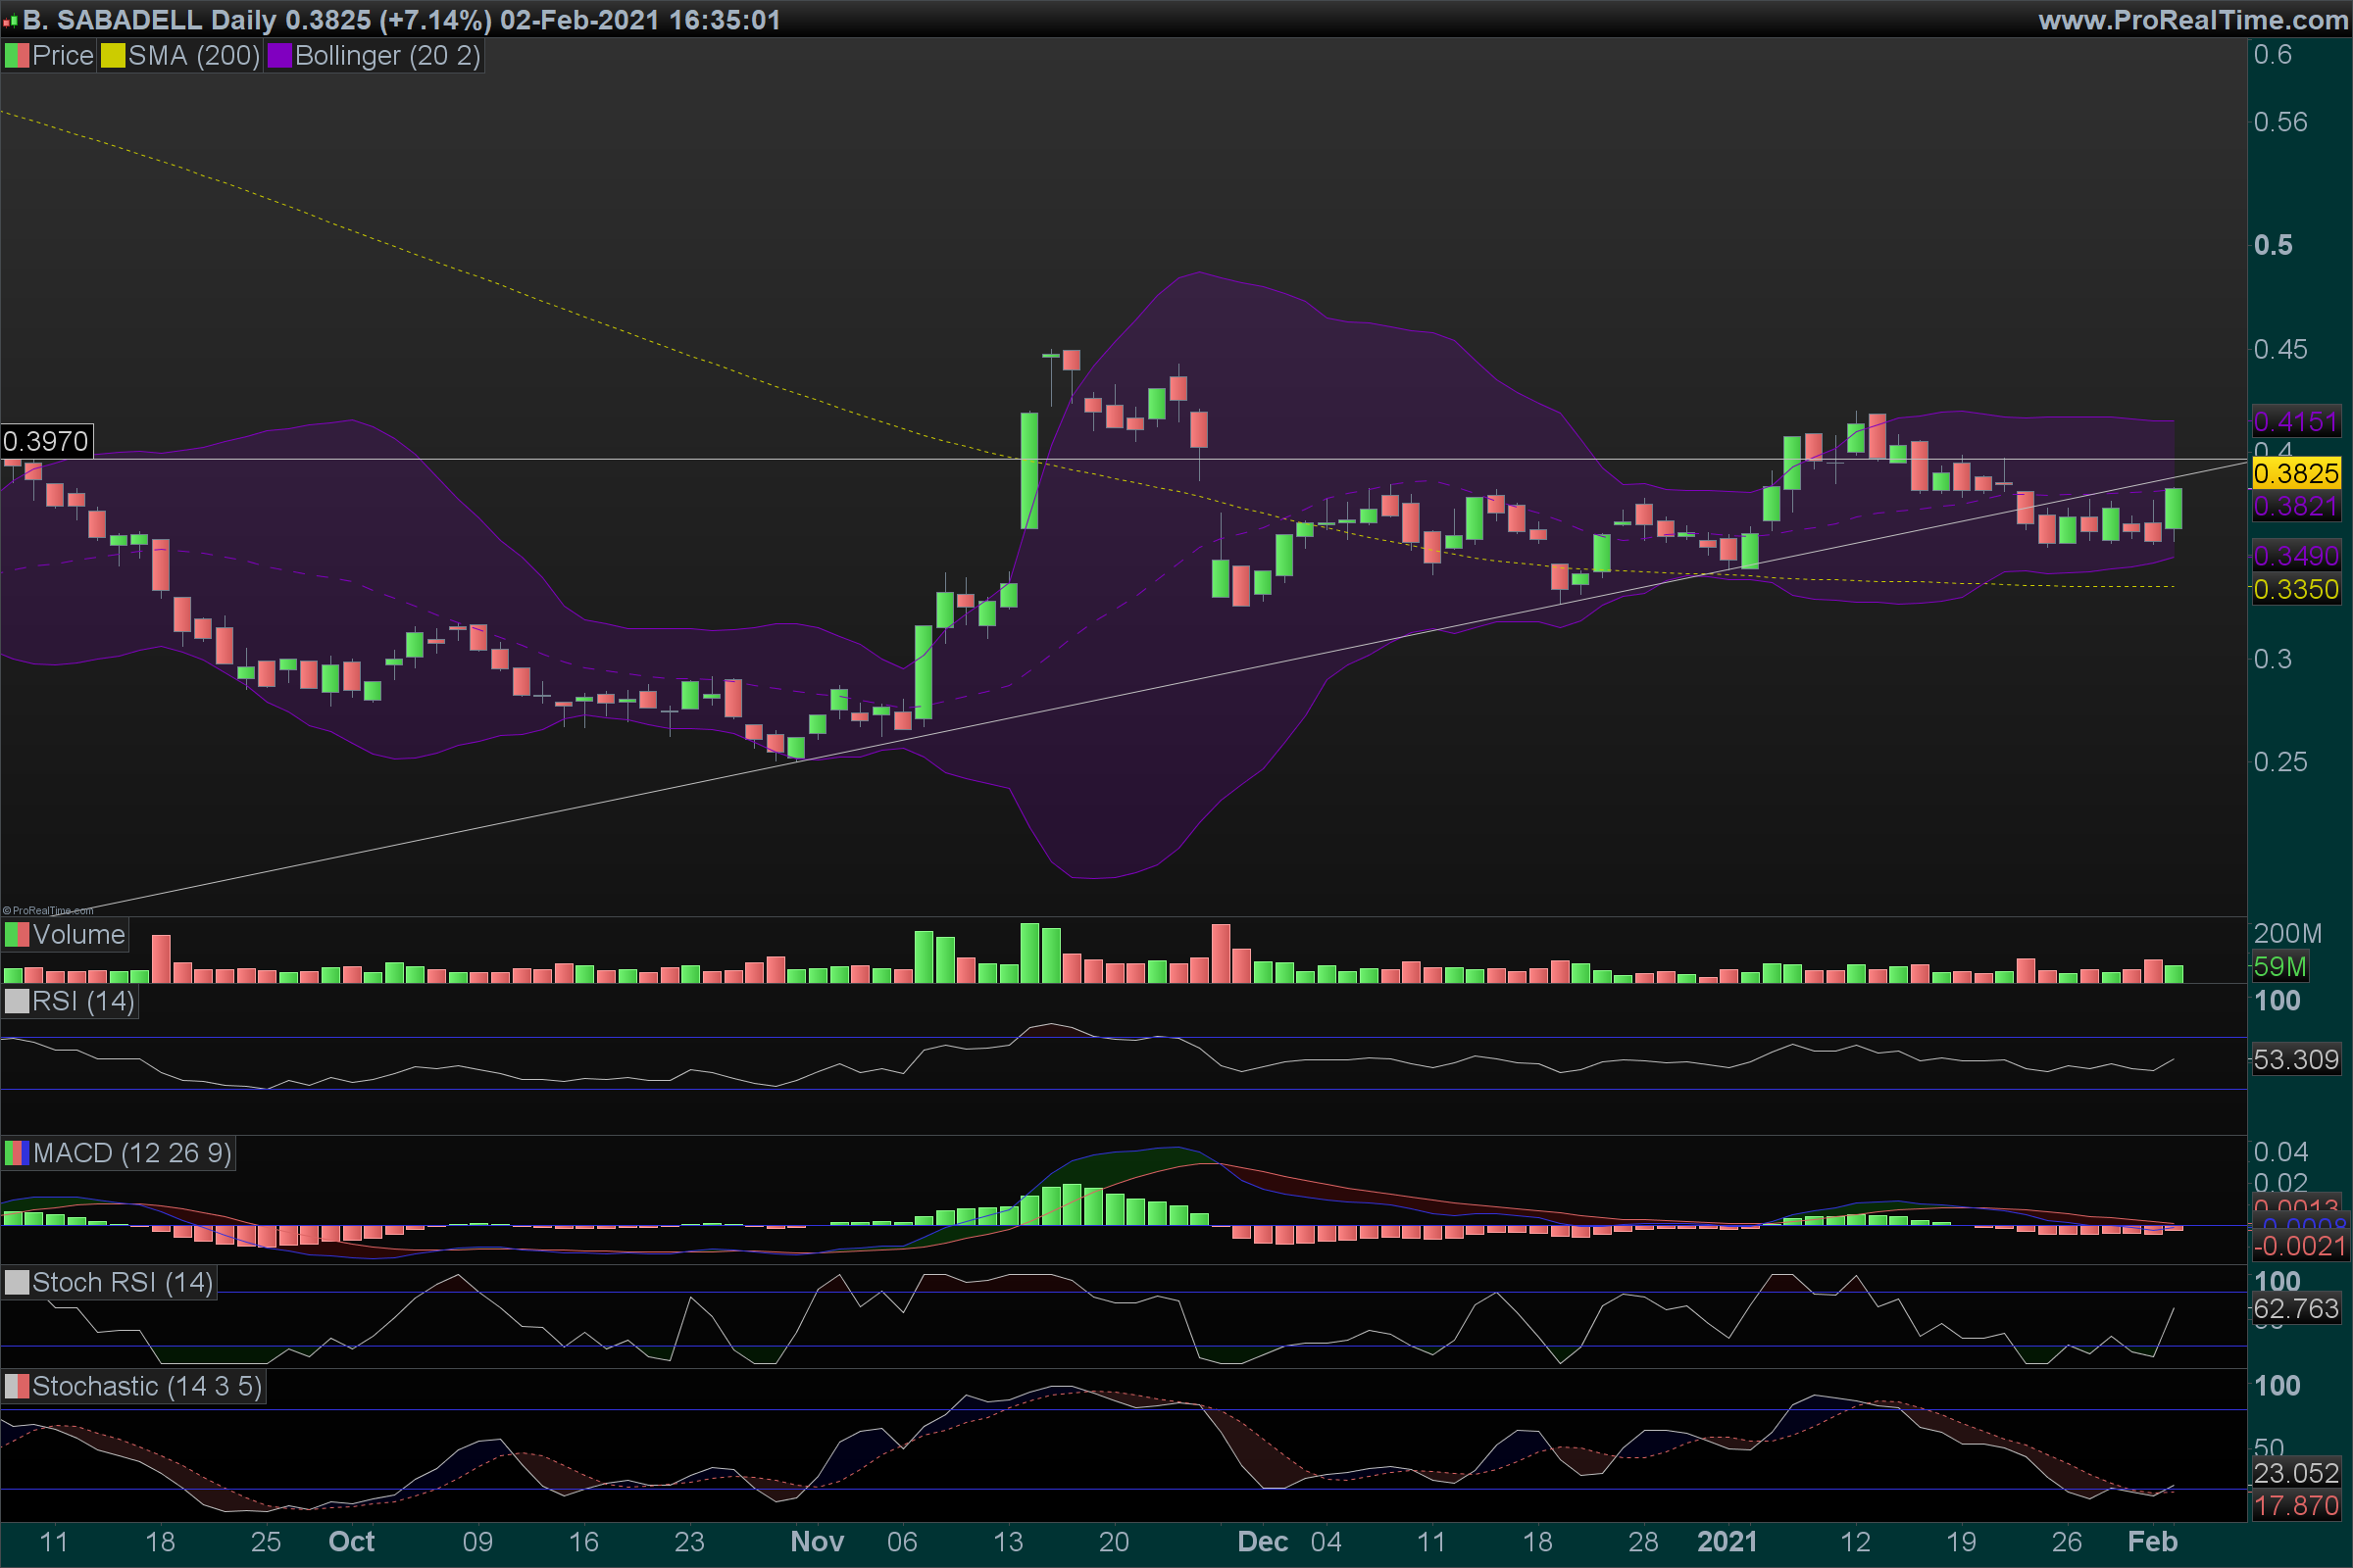
Task: Click the 0.3350 SMA value label
Action: coord(2296,589)
